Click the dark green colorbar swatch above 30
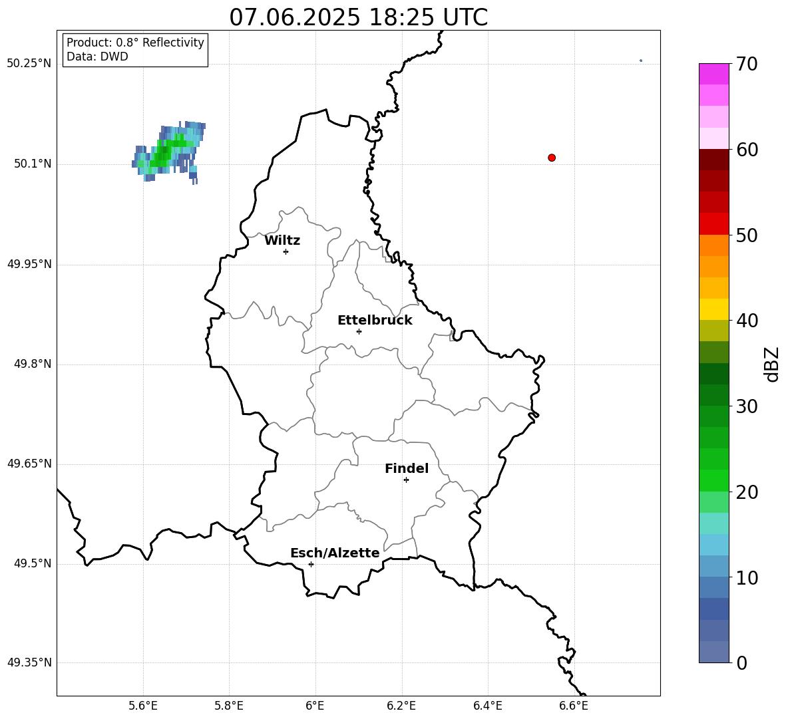The image size is (788, 719). [713, 395]
